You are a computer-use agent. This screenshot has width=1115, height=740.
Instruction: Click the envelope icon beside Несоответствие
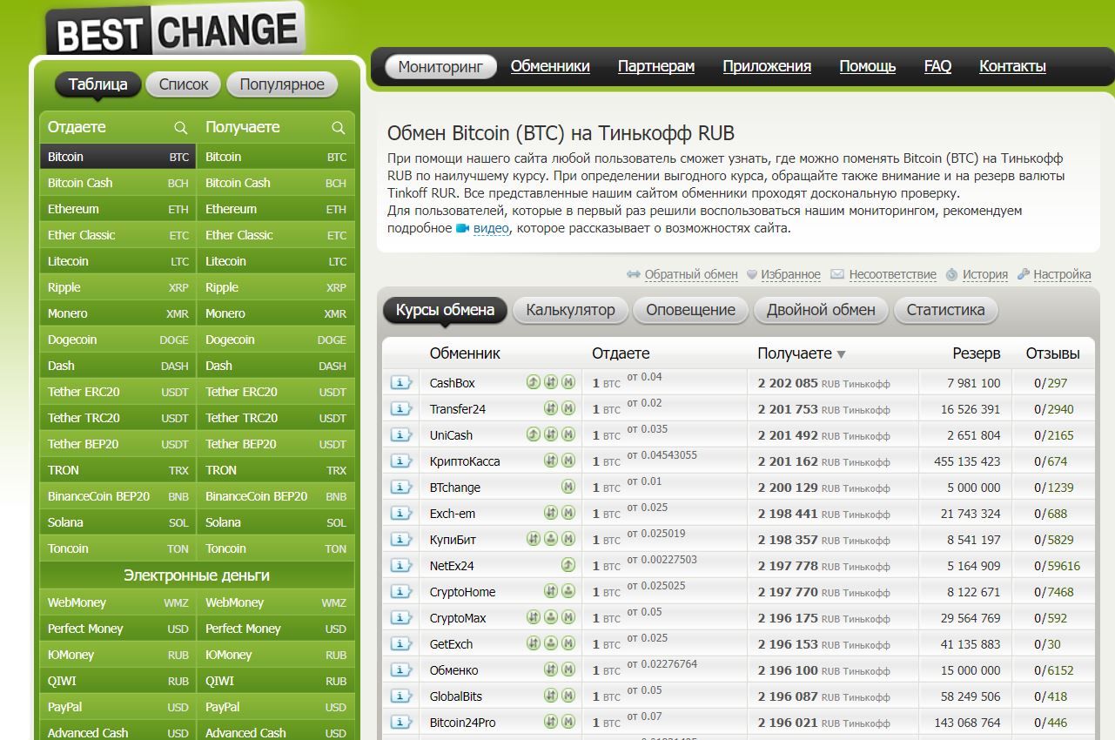click(x=837, y=274)
